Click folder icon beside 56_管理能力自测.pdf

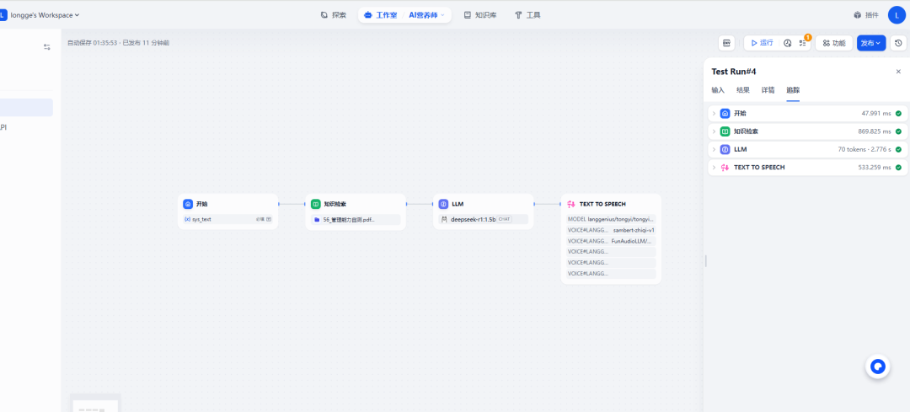(x=316, y=219)
